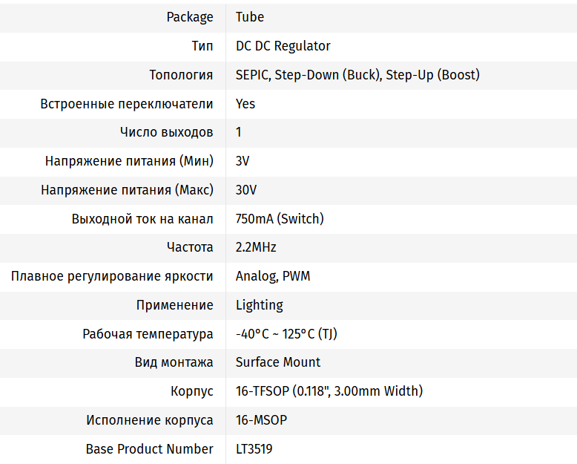Viewport: 577px width, 464px height.
Task: Click the "LT3519" base product number
Action: click(x=254, y=449)
